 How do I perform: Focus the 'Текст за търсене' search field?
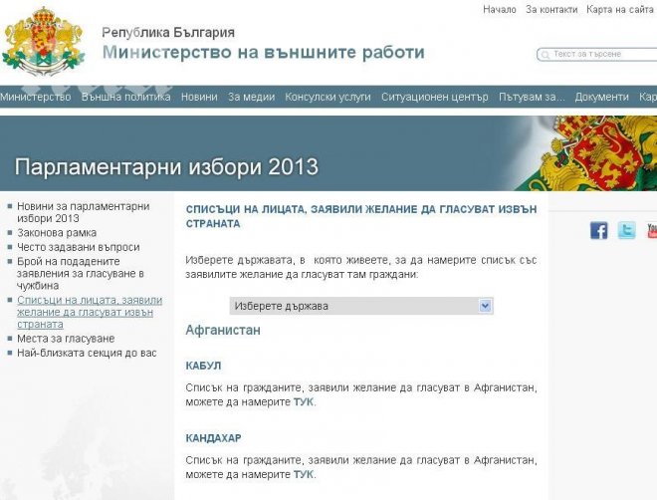click(x=599, y=55)
